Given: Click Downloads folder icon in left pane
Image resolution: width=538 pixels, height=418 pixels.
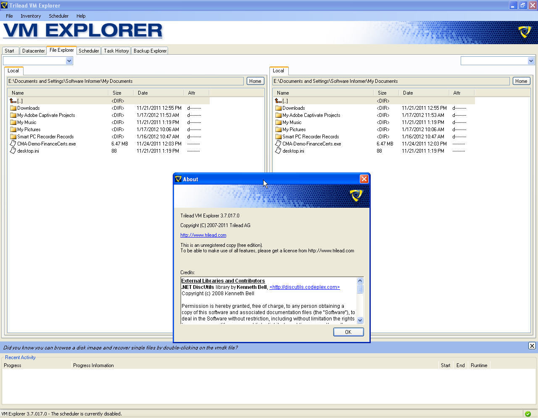Looking at the screenshot, I should click(x=13, y=108).
